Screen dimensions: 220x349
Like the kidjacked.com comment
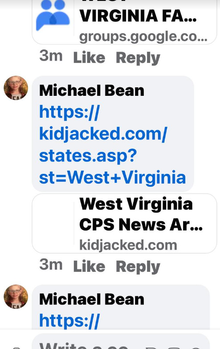(89, 267)
